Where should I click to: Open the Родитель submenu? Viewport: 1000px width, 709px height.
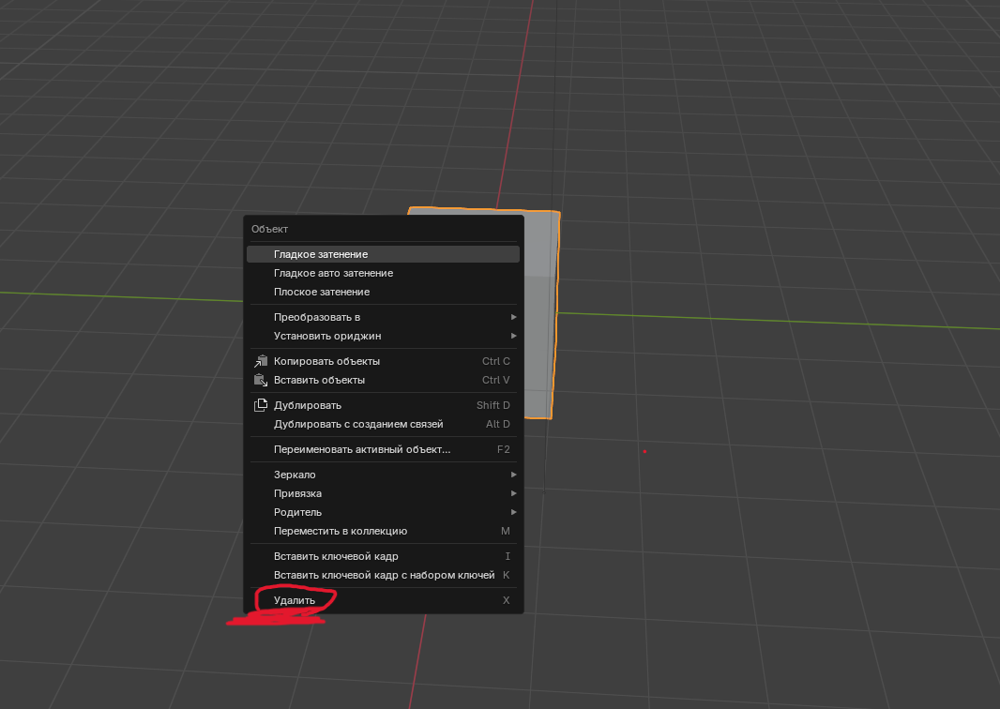pyautogui.click(x=383, y=512)
